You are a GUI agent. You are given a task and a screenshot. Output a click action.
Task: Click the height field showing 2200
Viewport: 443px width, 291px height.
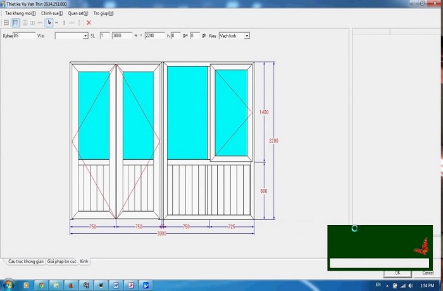click(155, 36)
